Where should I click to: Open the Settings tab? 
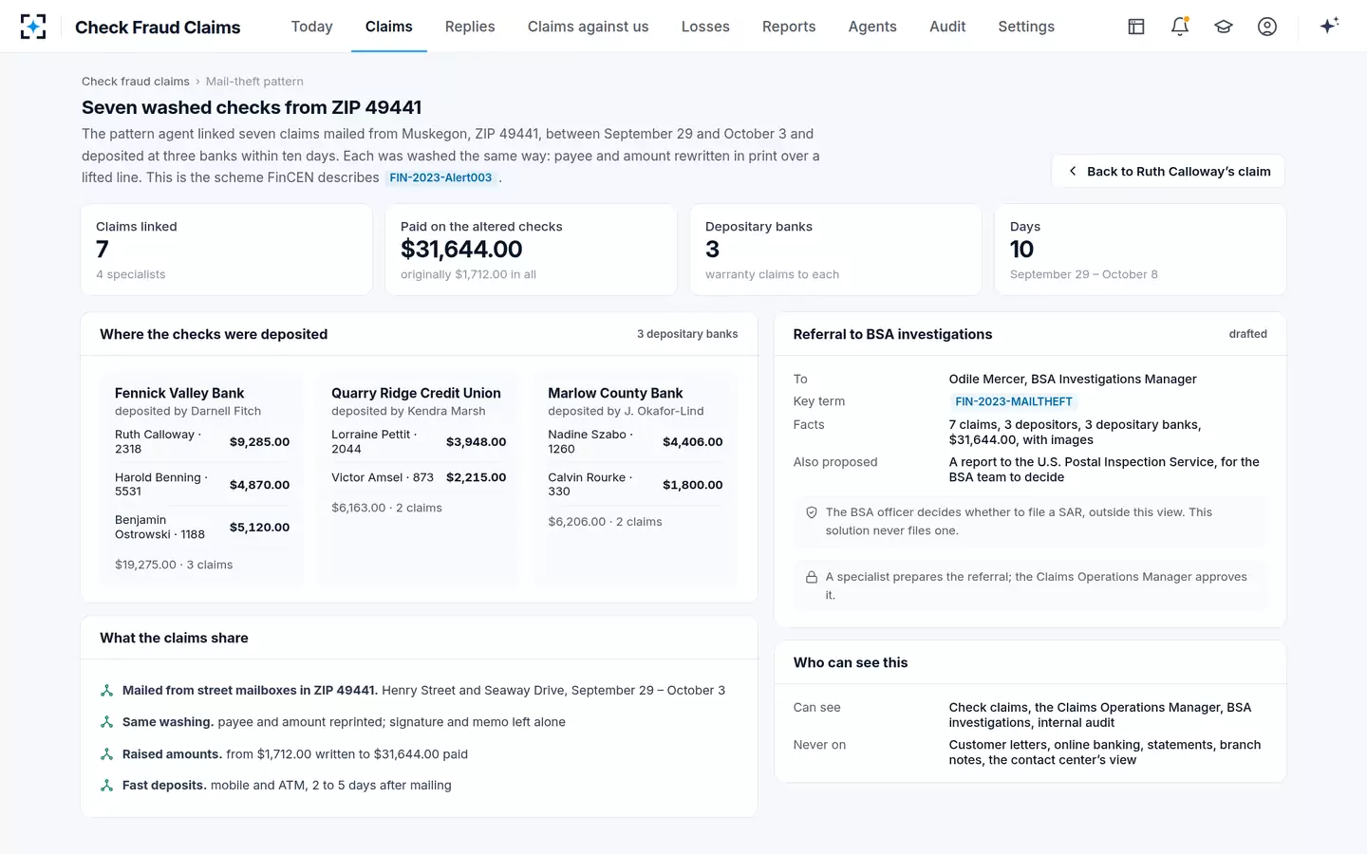1026,27
